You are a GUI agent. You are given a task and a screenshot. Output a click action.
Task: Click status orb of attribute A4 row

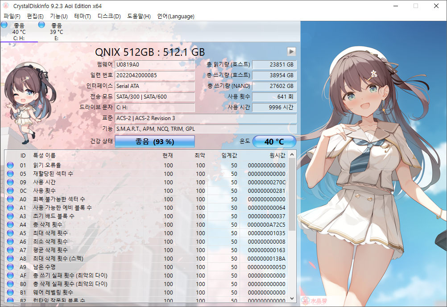pos(10,224)
